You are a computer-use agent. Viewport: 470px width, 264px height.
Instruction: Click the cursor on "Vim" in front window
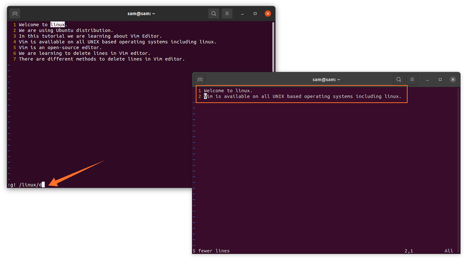[x=206, y=96]
